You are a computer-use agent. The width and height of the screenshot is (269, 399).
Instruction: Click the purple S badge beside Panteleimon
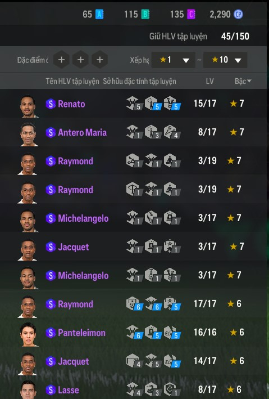click(x=51, y=333)
